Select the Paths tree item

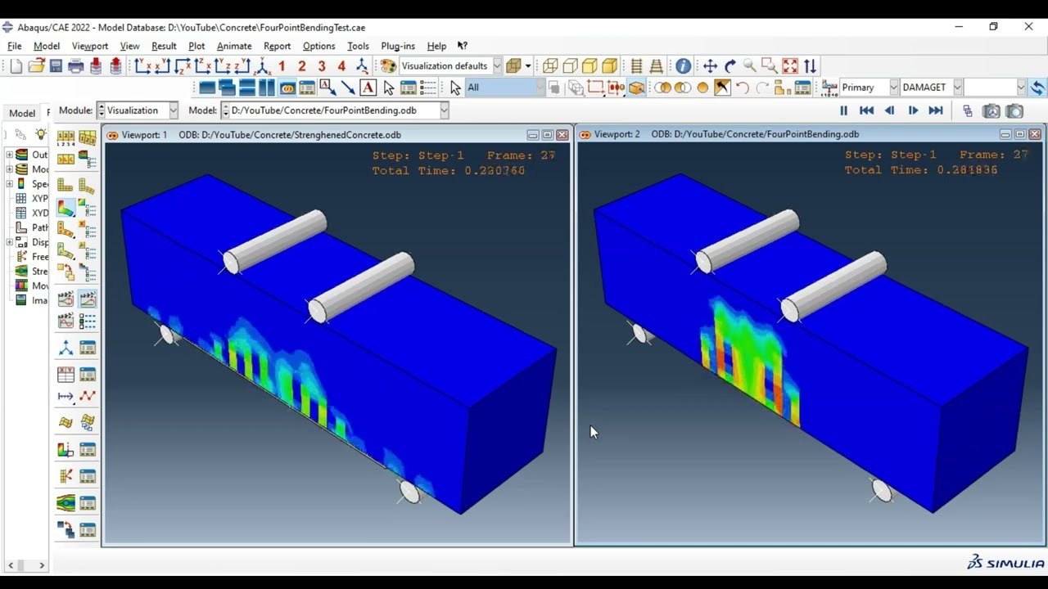(x=33, y=227)
